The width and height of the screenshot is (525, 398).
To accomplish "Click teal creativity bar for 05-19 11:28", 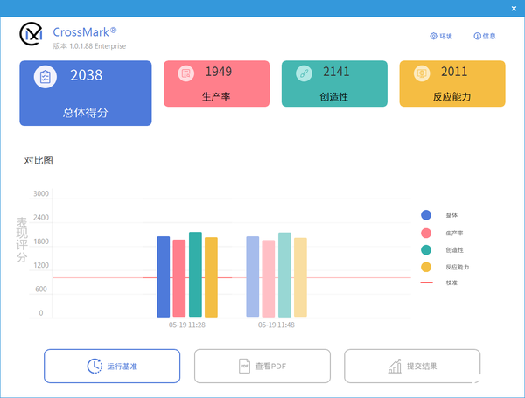I will point(195,275).
